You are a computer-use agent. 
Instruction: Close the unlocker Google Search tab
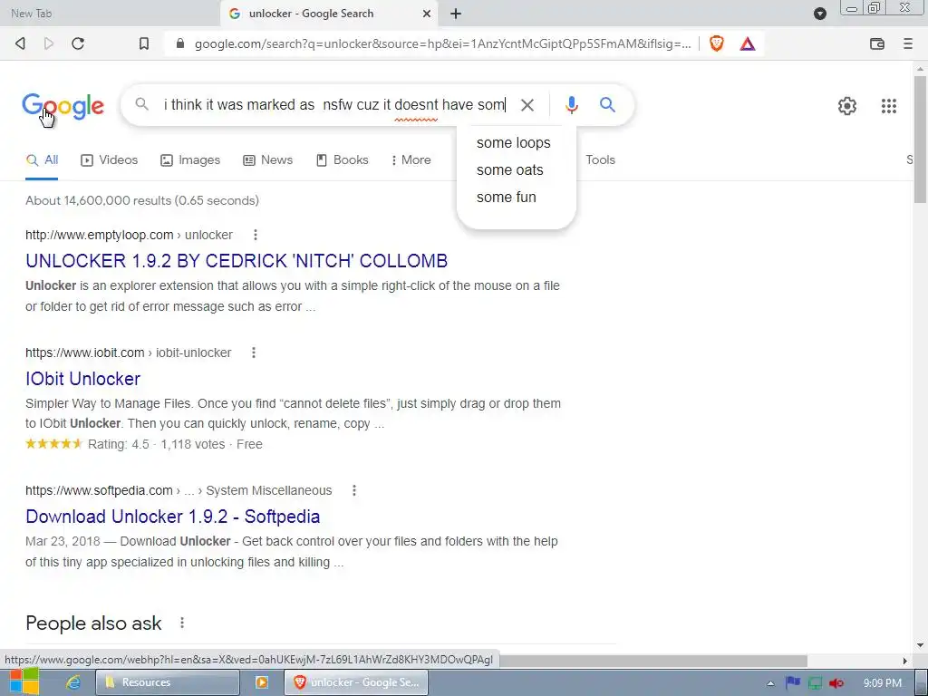tap(426, 14)
